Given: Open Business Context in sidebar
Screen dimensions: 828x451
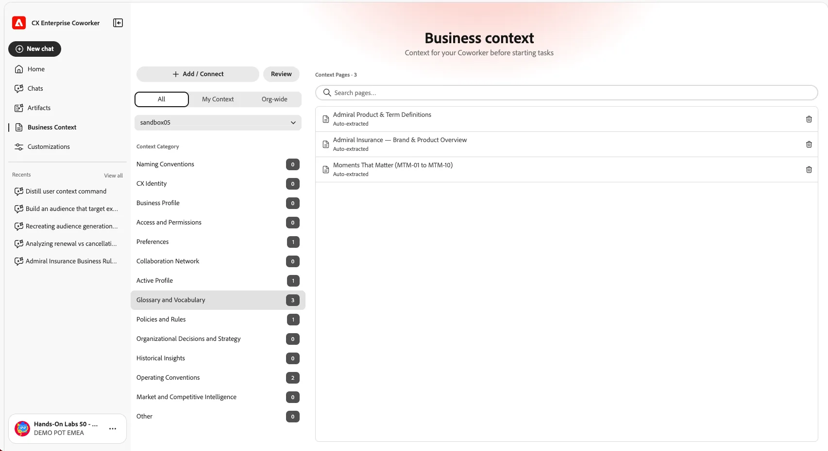Looking at the screenshot, I should pyautogui.click(x=52, y=128).
